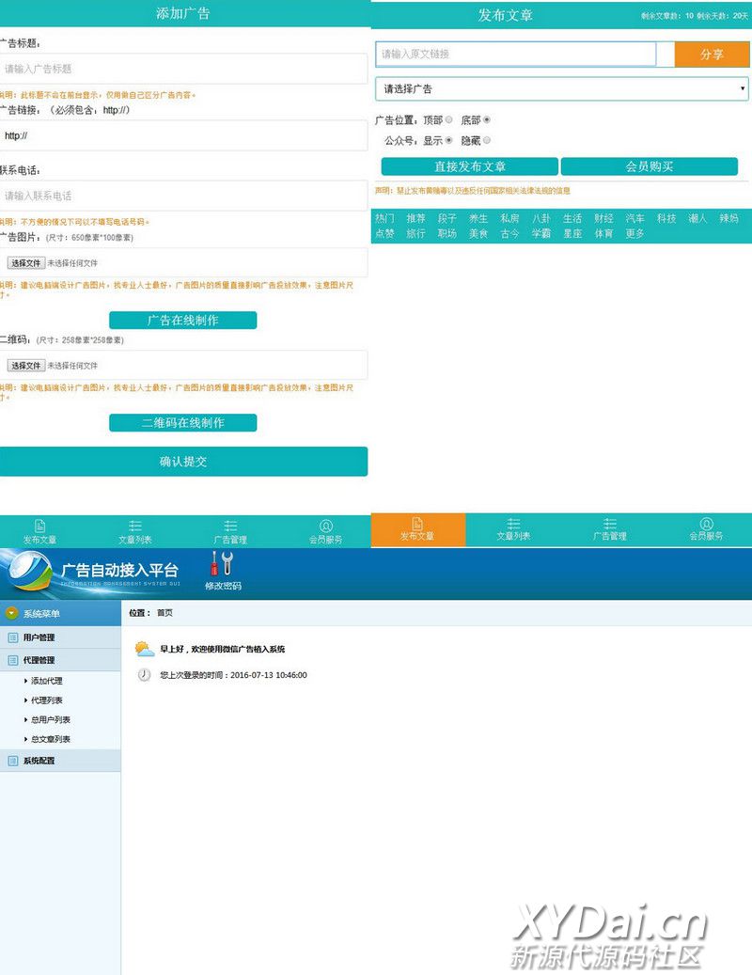Select the 热门 category tab
This screenshot has width=752, height=975.
click(384, 218)
